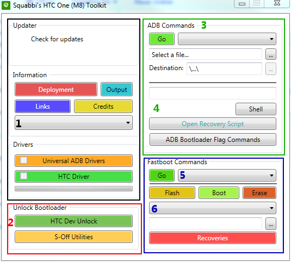Click the Drivers progress bar
The image size is (291, 262).
click(73, 189)
